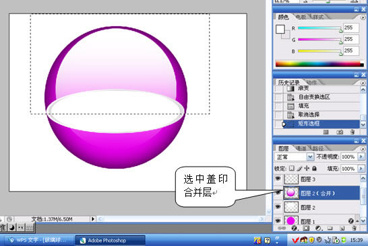This screenshot has width=368, height=246.
Task: Open the Layers panel options menu
Action: coord(363,149)
